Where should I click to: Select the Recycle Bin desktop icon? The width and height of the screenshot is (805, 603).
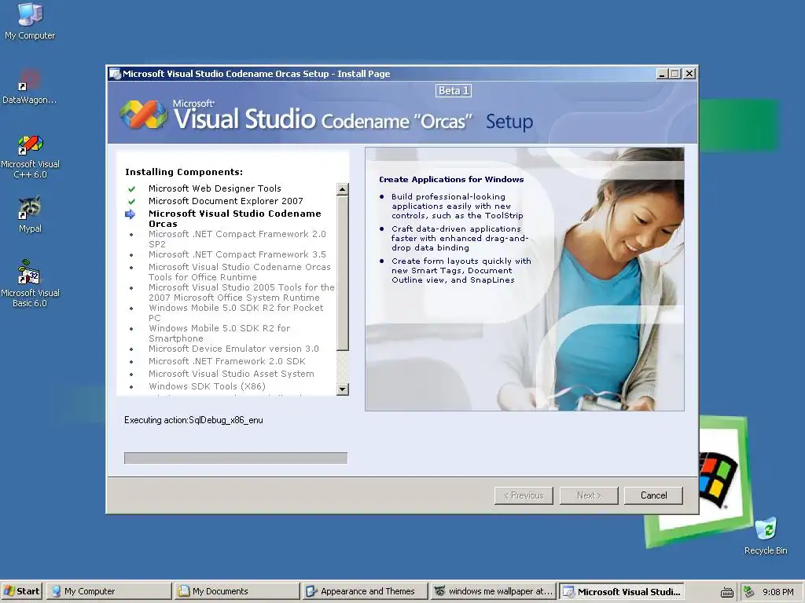pos(766,536)
